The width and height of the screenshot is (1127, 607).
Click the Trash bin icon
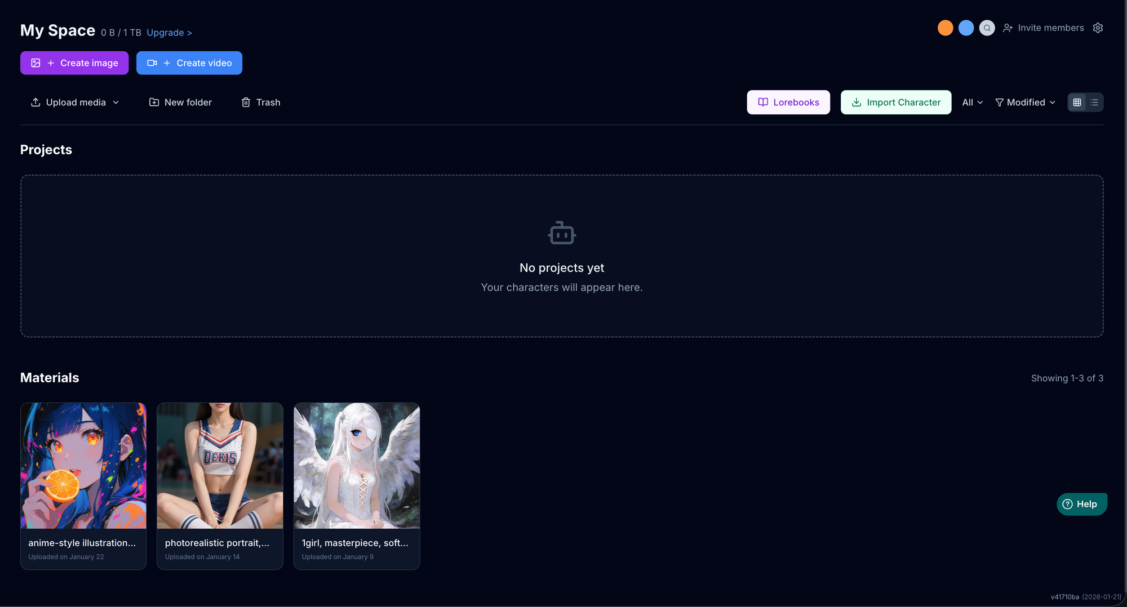pyautogui.click(x=246, y=102)
